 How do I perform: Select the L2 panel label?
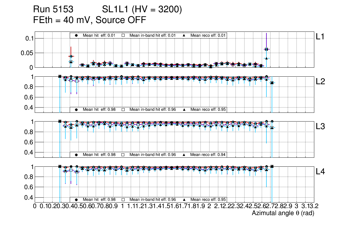click(321, 82)
